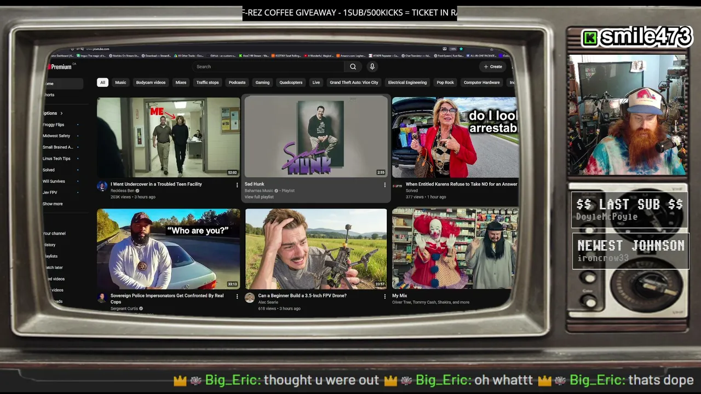Select the Grand Theft Auto: Vice City chip

[354, 83]
